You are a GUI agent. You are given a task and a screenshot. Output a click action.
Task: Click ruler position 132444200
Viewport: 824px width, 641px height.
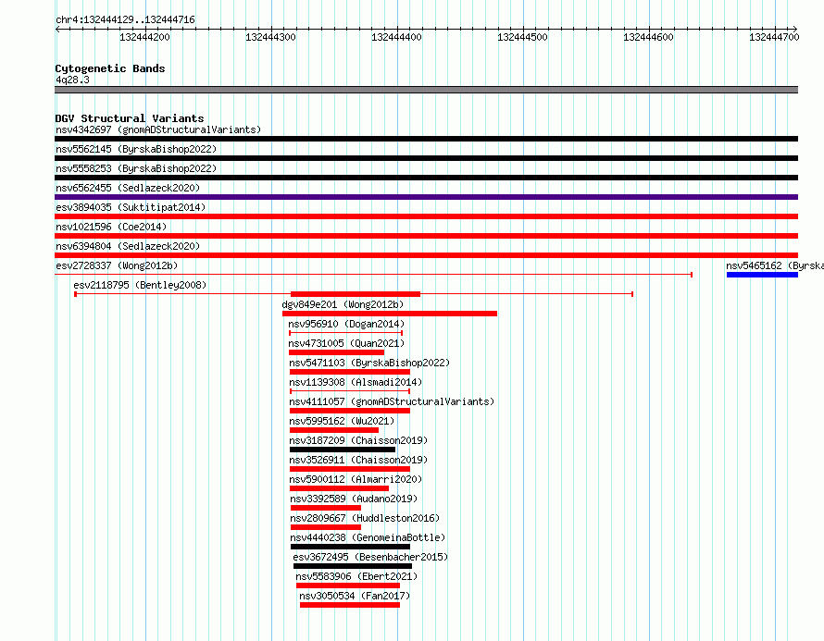click(144, 37)
